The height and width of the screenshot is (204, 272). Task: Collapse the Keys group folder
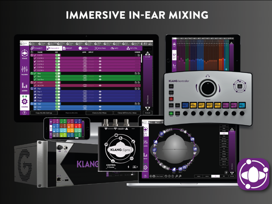tap(32, 89)
